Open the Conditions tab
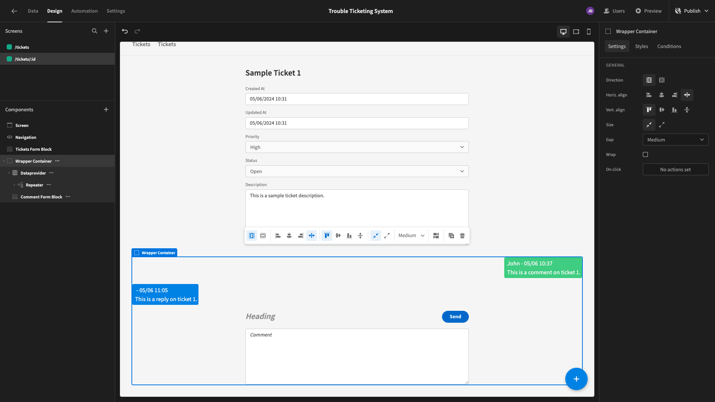The image size is (715, 402). (x=669, y=46)
